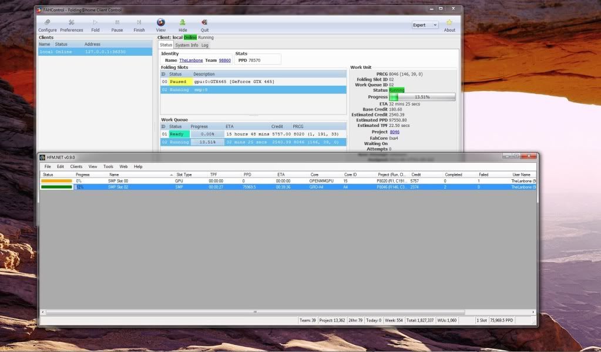
Task: Click the work queue 13.51% progress cell
Action: click(x=207, y=142)
